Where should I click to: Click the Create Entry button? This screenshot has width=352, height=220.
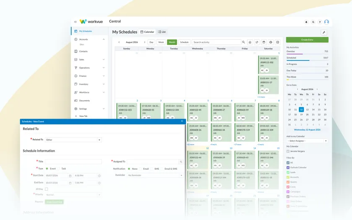(x=307, y=40)
